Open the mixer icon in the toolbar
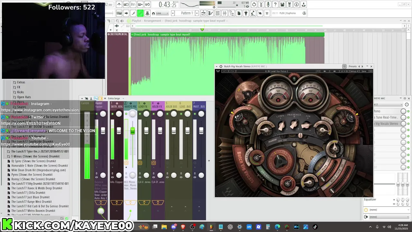Image resolution: width=412 pixels, height=232 pixels. 225,13
